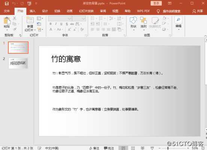Viewport: 207px width, 150px height.
Task: Open the Paragraph (段落) dialog launcher
Action: point(124,35)
